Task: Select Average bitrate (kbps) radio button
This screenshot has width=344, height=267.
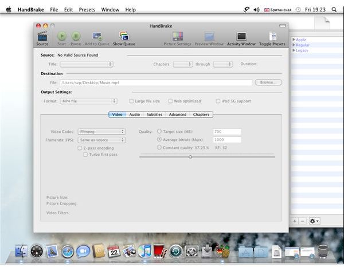Action: point(159,139)
